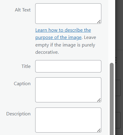Image resolution: width=123 pixels, height=135 pixels.
Task: Click the Alt Text label
Action: click(23, 10)
